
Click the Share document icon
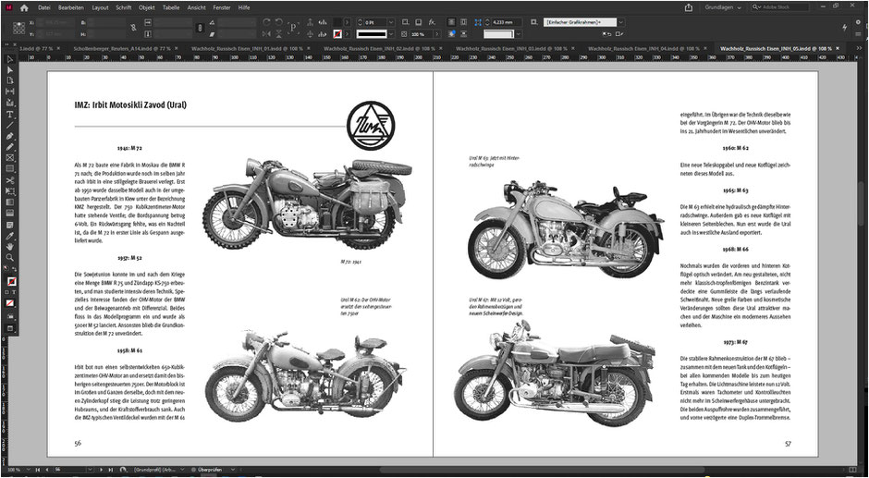pyautogui.click(x=689, y=7)
